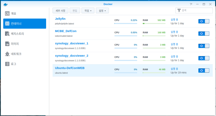Select the synology_docviewer_1 container name
Viewport: 216px width, 116px height.
(72, 43)
